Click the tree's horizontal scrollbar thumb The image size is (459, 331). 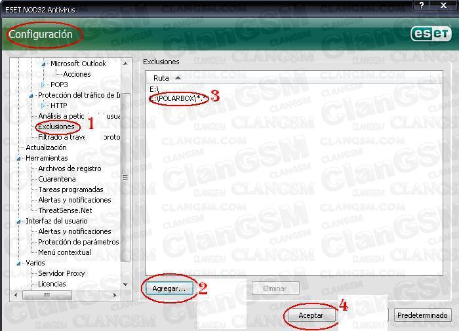pyautogui.click(x=47, y=295)
